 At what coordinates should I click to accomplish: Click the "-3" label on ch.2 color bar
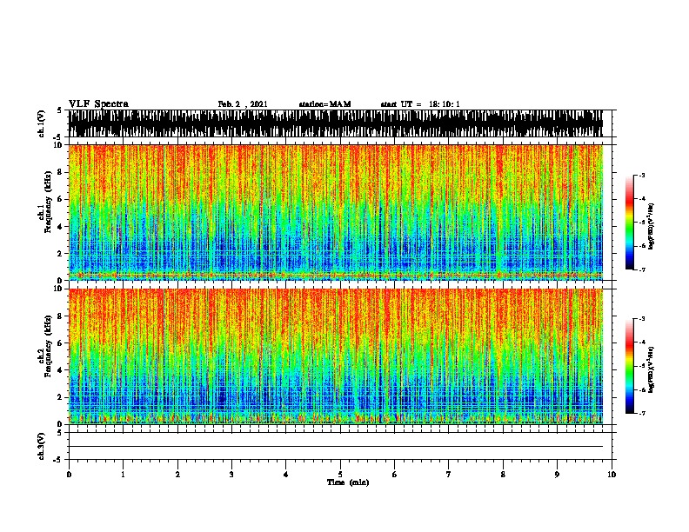click(x=641, y=319)
